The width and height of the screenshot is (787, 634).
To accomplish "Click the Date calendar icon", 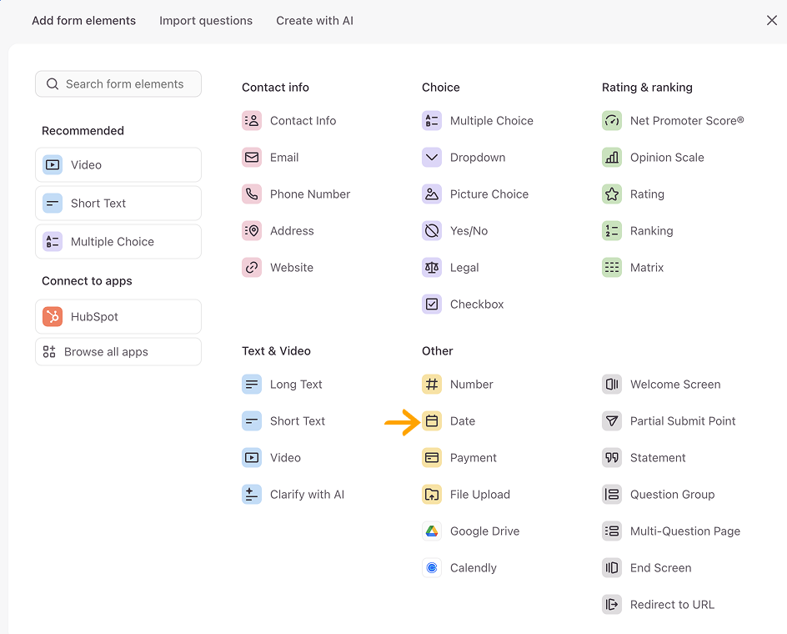I will pos(432,421).
